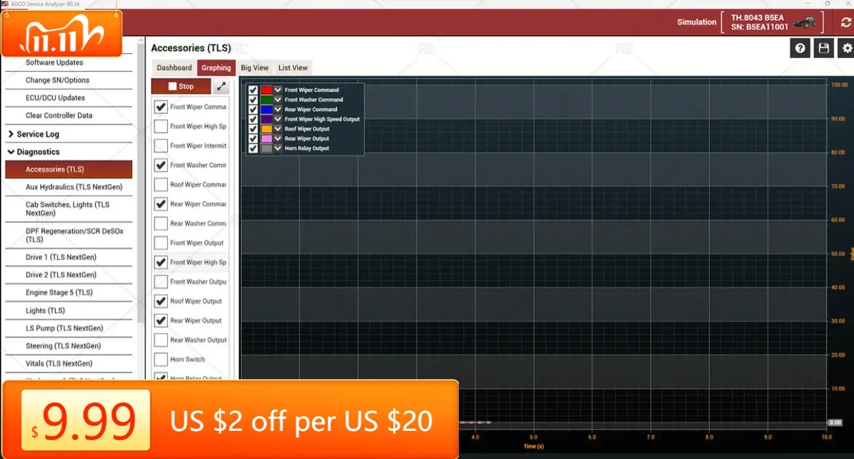Open the help question mark icon
854x459 pixels.
800,48
